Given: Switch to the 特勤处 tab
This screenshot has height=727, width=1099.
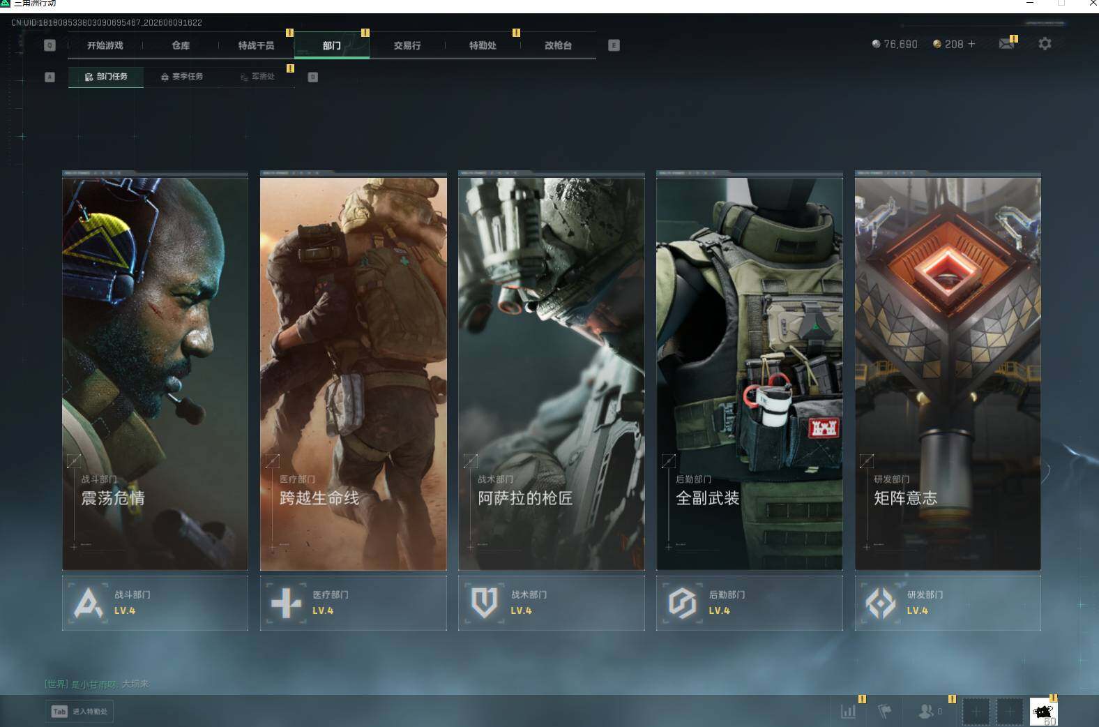Looking at the screenshot, I should coord(483,45).
